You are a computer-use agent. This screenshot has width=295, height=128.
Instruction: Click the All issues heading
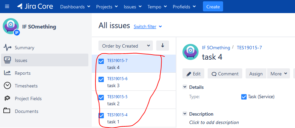pyautogui.click(x=114, y=25)
